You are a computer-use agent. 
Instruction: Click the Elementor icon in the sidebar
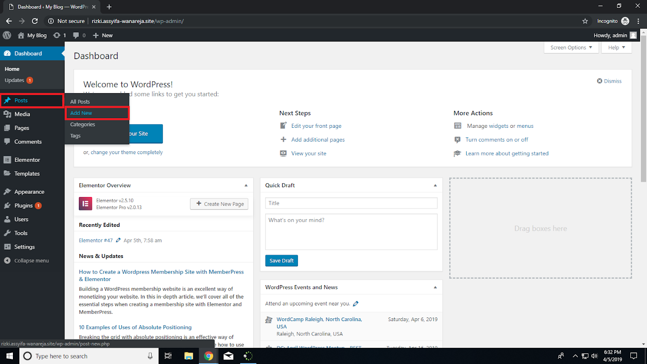[7, 160]
